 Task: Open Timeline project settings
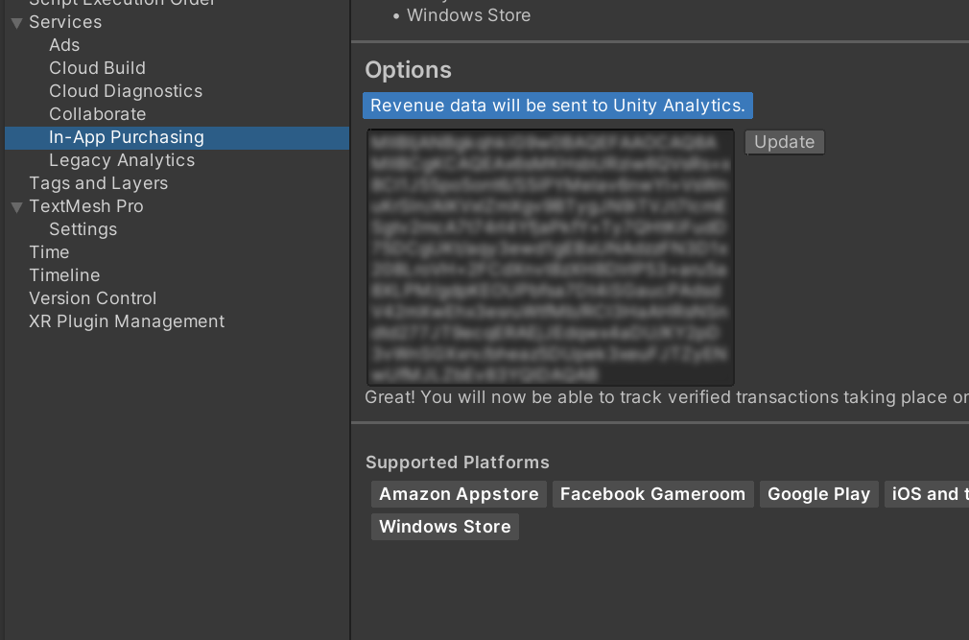click(64, 275)
